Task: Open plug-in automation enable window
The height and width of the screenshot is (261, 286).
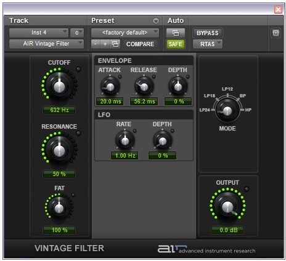Action: pyautogui.click(x=176, y=33)
